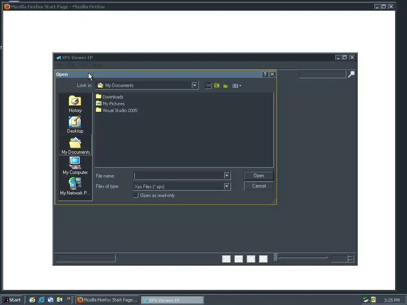Click the fit-width icon in XPS Viewer bottom bar
This screenshot has height=305, width=407.
click(x=238, y=259)
